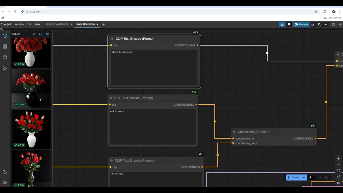Collapse the Conditioning (Concat) node dot

234,132
